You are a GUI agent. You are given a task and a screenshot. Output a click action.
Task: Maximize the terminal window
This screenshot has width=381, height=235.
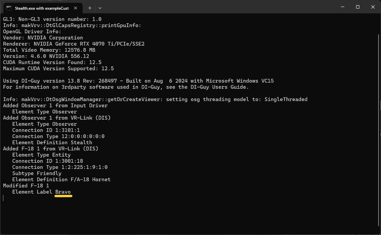point(358,7)
